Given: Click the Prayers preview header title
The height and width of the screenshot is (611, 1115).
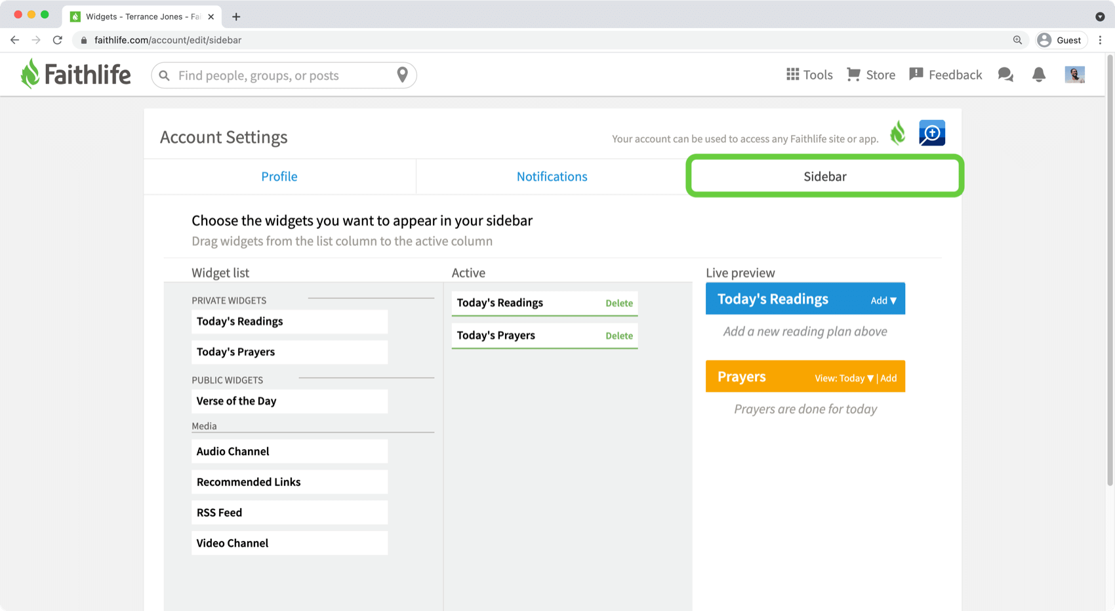Looking at the screenshot, I should [x=741, y=377].
